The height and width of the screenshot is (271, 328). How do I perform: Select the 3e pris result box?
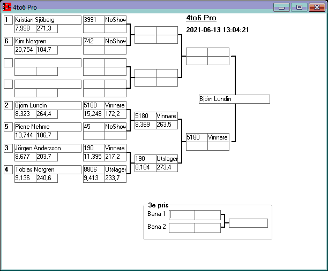(x=248, y=223)
